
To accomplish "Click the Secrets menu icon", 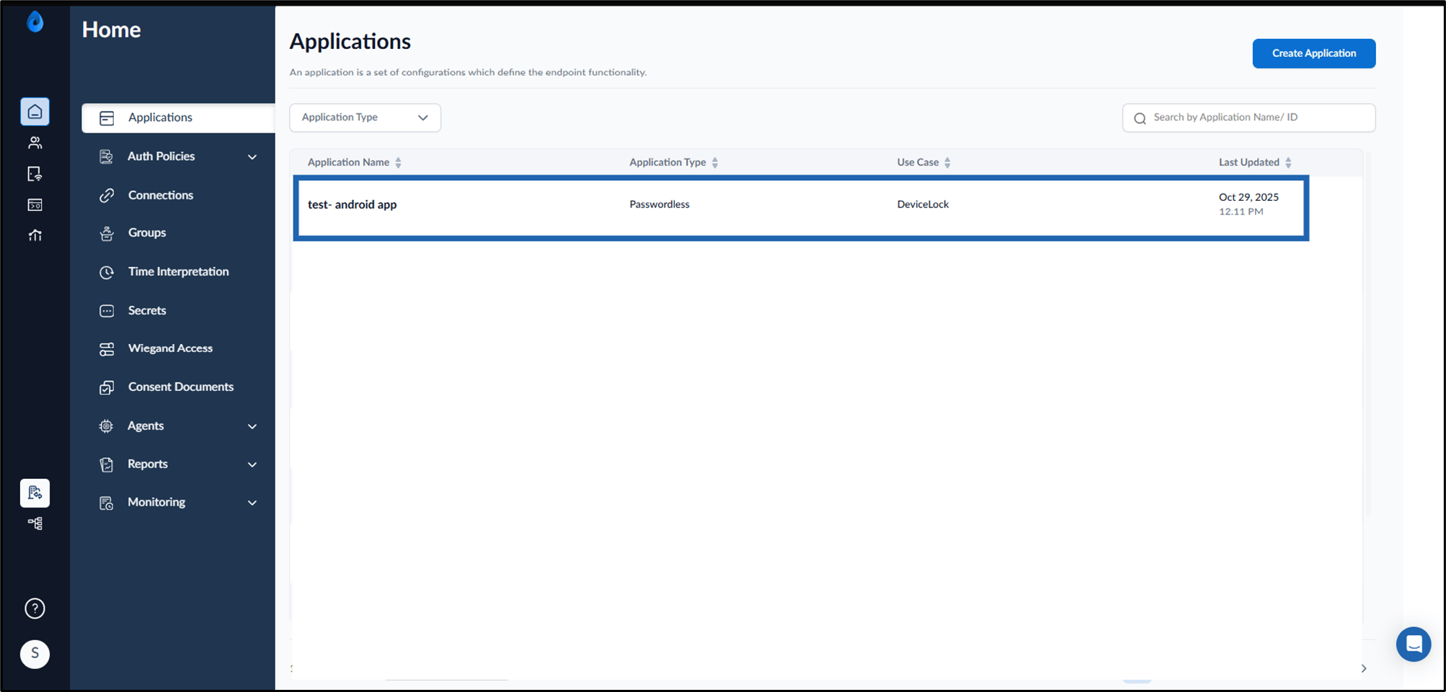I will 107,311.
